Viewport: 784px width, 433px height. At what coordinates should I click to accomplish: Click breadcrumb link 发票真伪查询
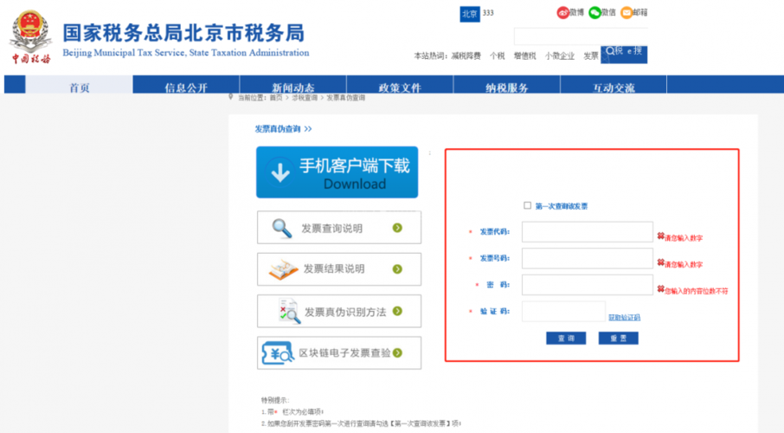pyautogui.click(x=346, y=98)
